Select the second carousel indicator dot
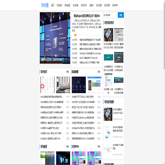 [54, 55]
